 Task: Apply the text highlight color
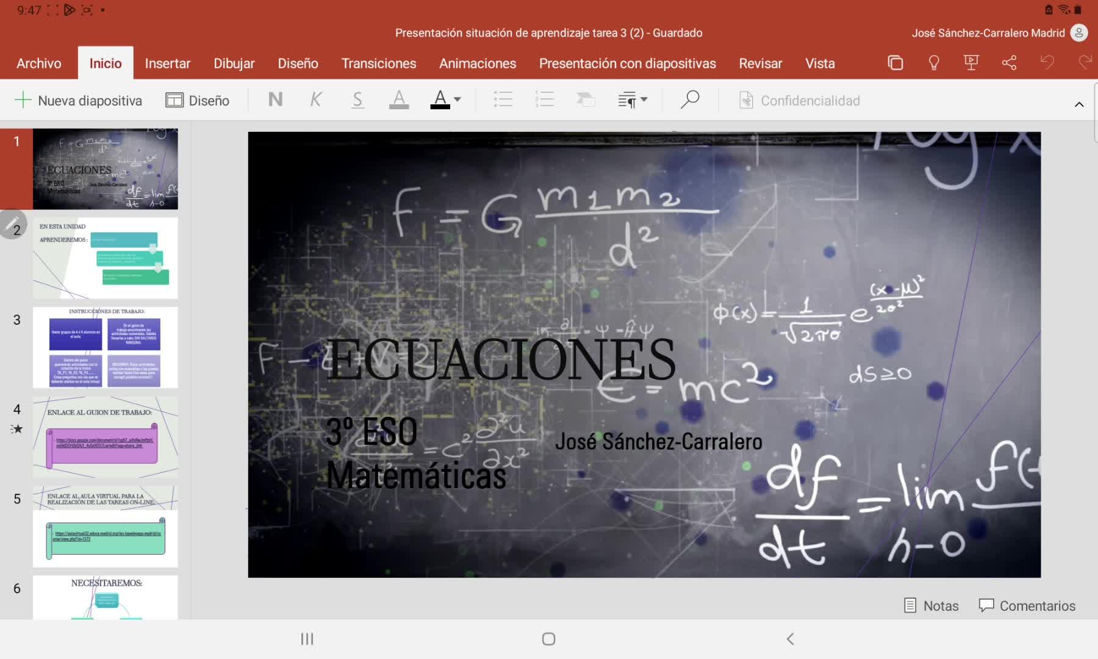pyautogui.click(x=399, y=99)
